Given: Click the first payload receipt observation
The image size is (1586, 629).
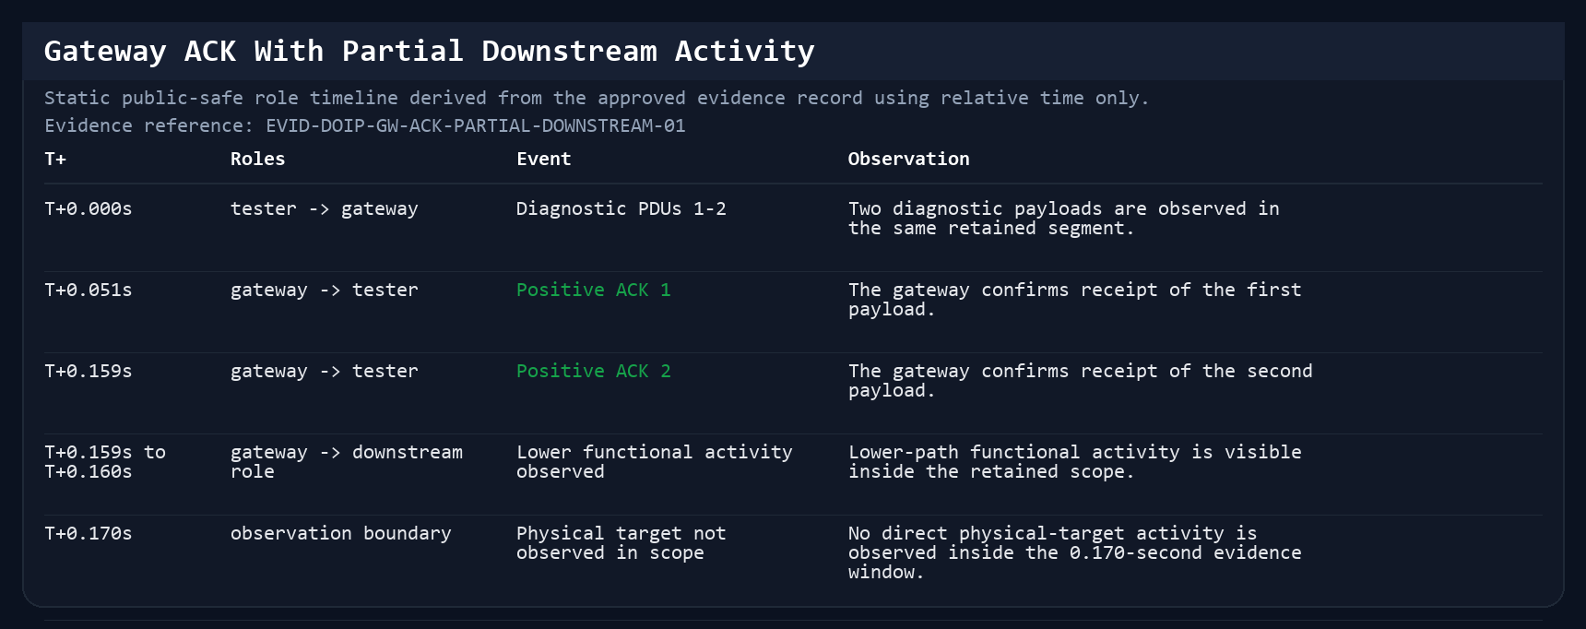Looking at the screenshot, I should pos(1075,299).
